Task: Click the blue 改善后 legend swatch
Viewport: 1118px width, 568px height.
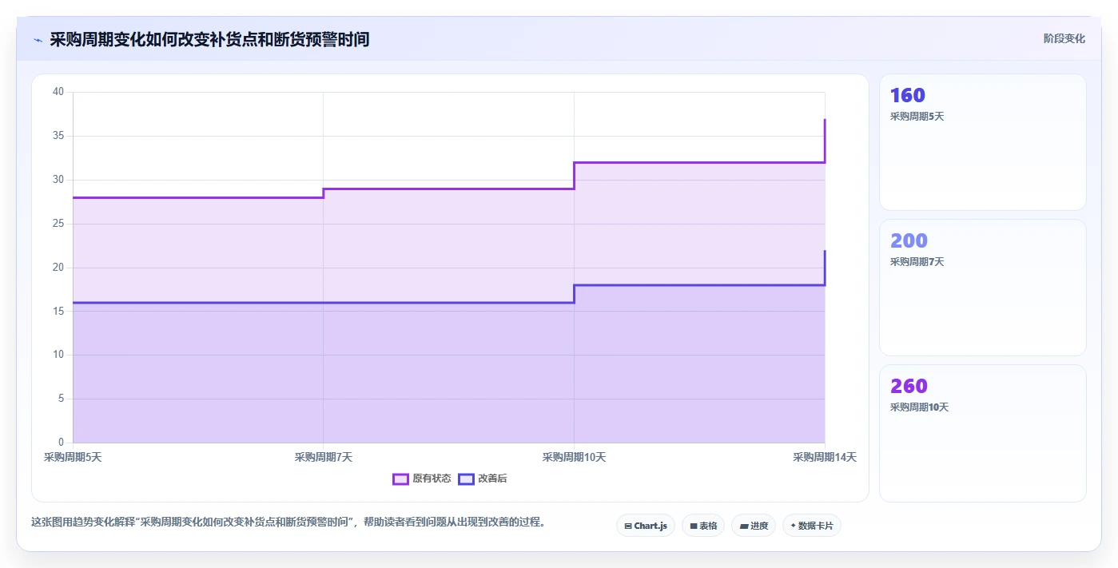Action: click(x=466, y=479)
